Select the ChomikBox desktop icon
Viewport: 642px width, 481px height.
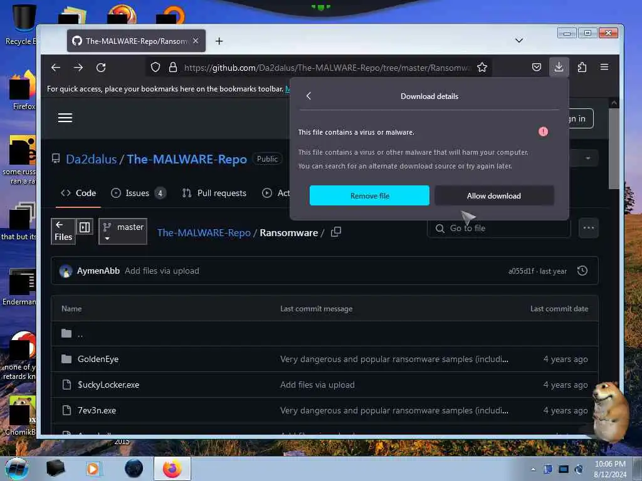[x=21, y=415]
